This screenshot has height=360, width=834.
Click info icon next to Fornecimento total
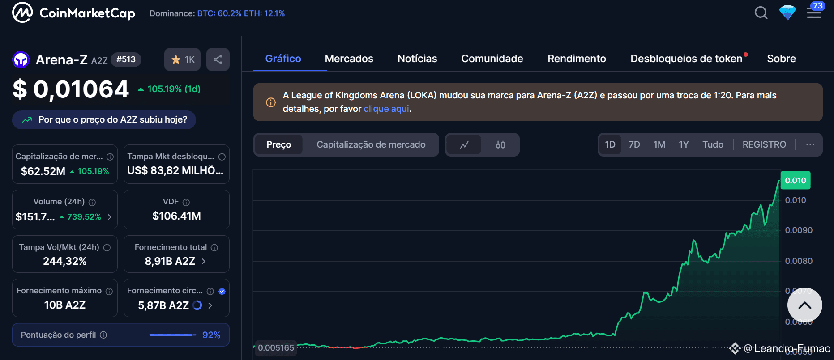click(x=214, y=248)
